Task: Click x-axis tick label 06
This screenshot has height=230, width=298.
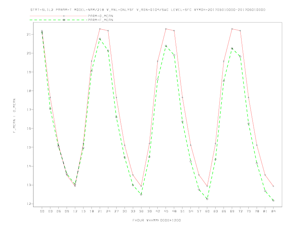Action: 59,211
